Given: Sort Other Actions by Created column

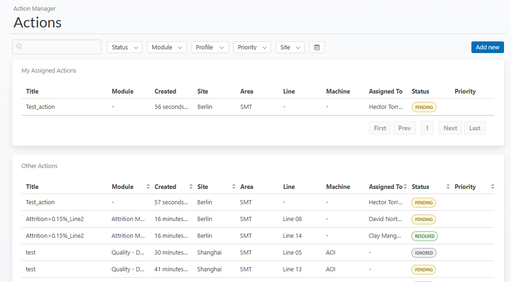Looking at the screenshot, I should tap(191, 187).
